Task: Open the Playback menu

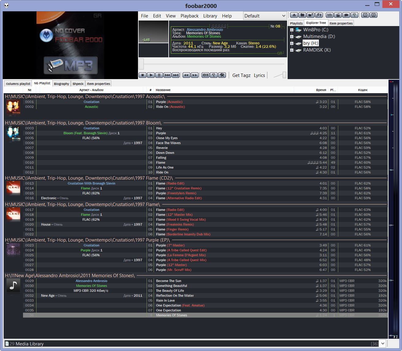Action: tap(189, 16)
